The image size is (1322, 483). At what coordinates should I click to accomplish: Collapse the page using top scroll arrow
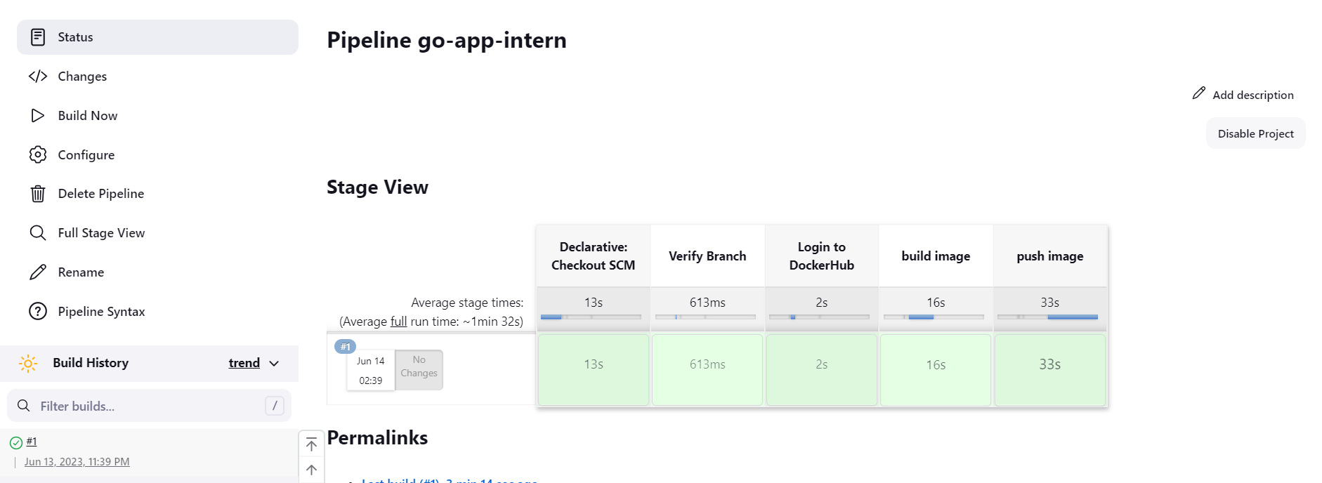311,444
